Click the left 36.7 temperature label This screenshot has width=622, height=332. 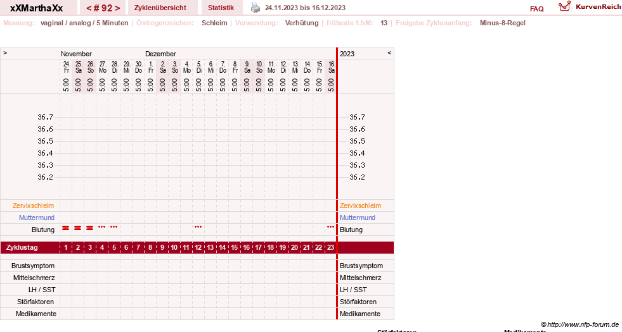45,117
